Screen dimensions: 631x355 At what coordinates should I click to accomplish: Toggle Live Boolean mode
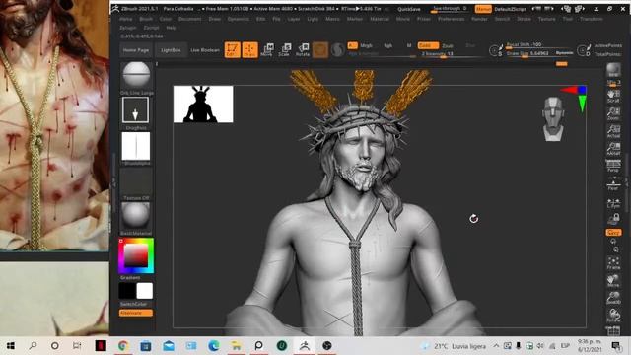click(x=205, y=50)
